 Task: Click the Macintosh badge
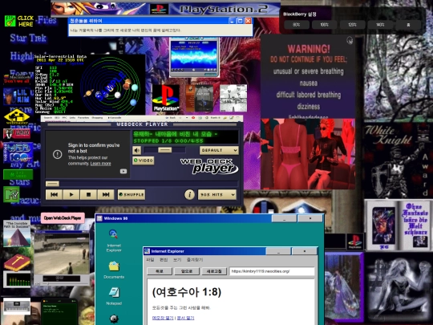[x=17, y=79]
